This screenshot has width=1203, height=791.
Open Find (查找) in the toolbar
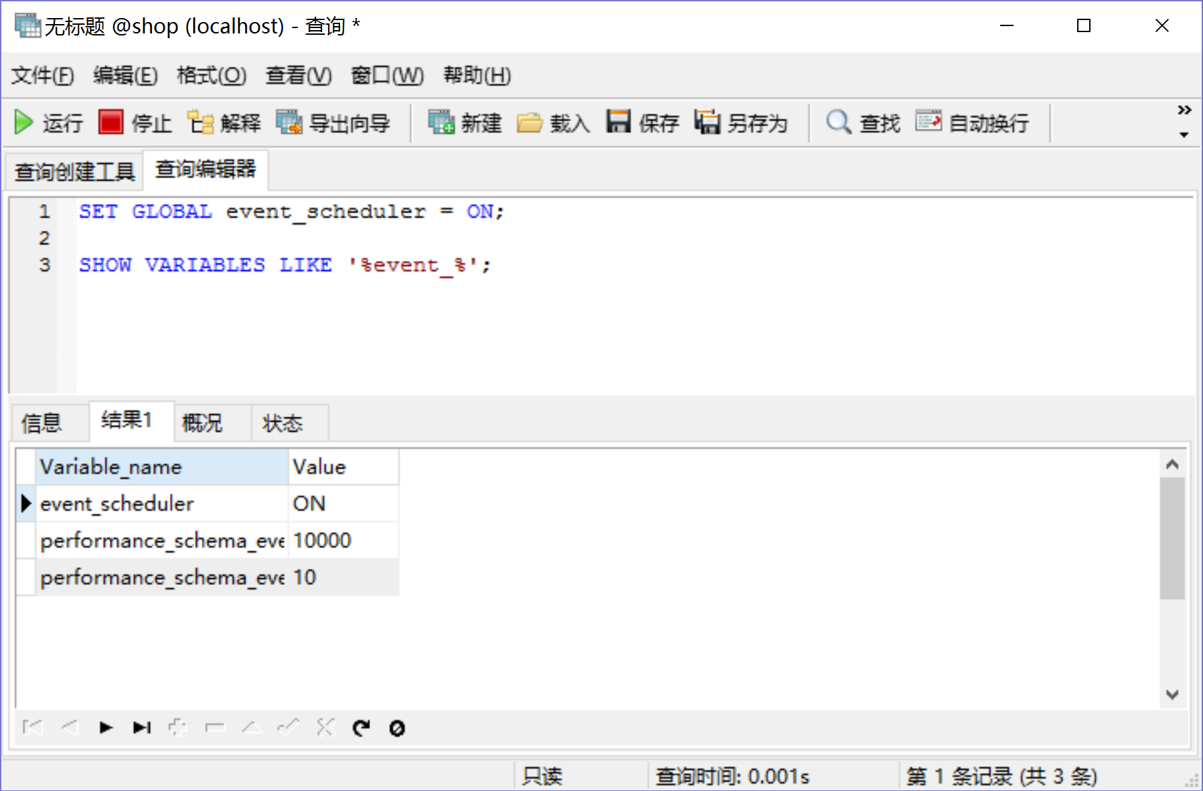pos(864,122)
